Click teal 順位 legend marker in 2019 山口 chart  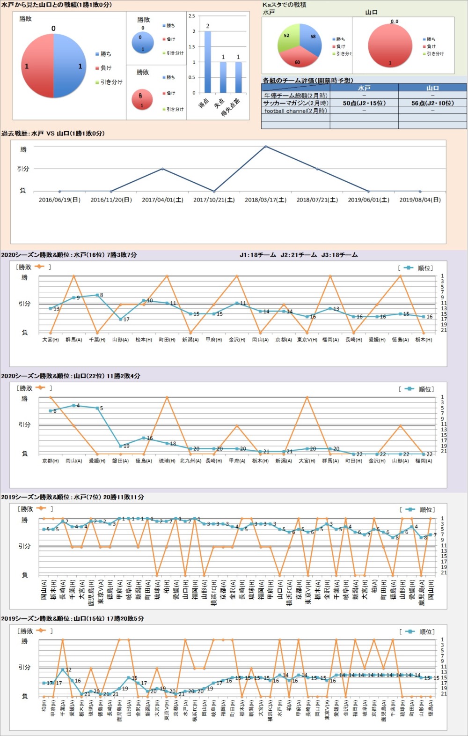[x=410, y=632]
